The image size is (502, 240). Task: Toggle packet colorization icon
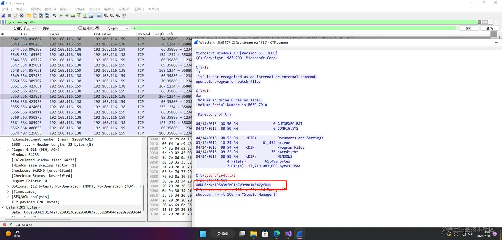(99, 15)
